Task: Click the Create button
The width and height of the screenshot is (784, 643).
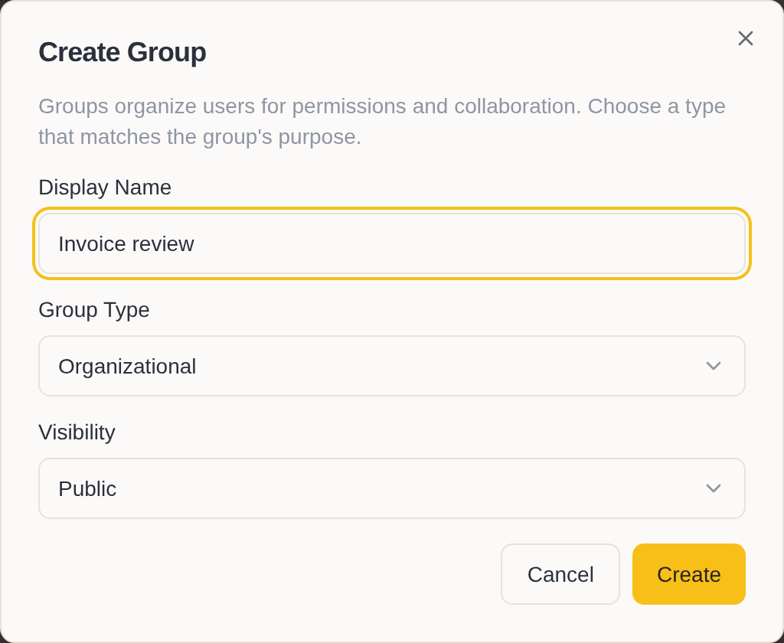Action: coord(688,574)
